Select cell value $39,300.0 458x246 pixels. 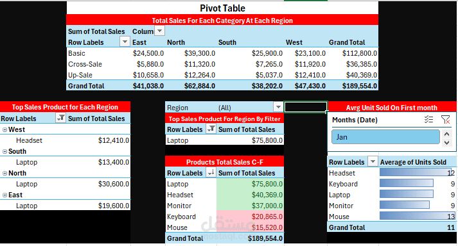click(x=200, y=53)
